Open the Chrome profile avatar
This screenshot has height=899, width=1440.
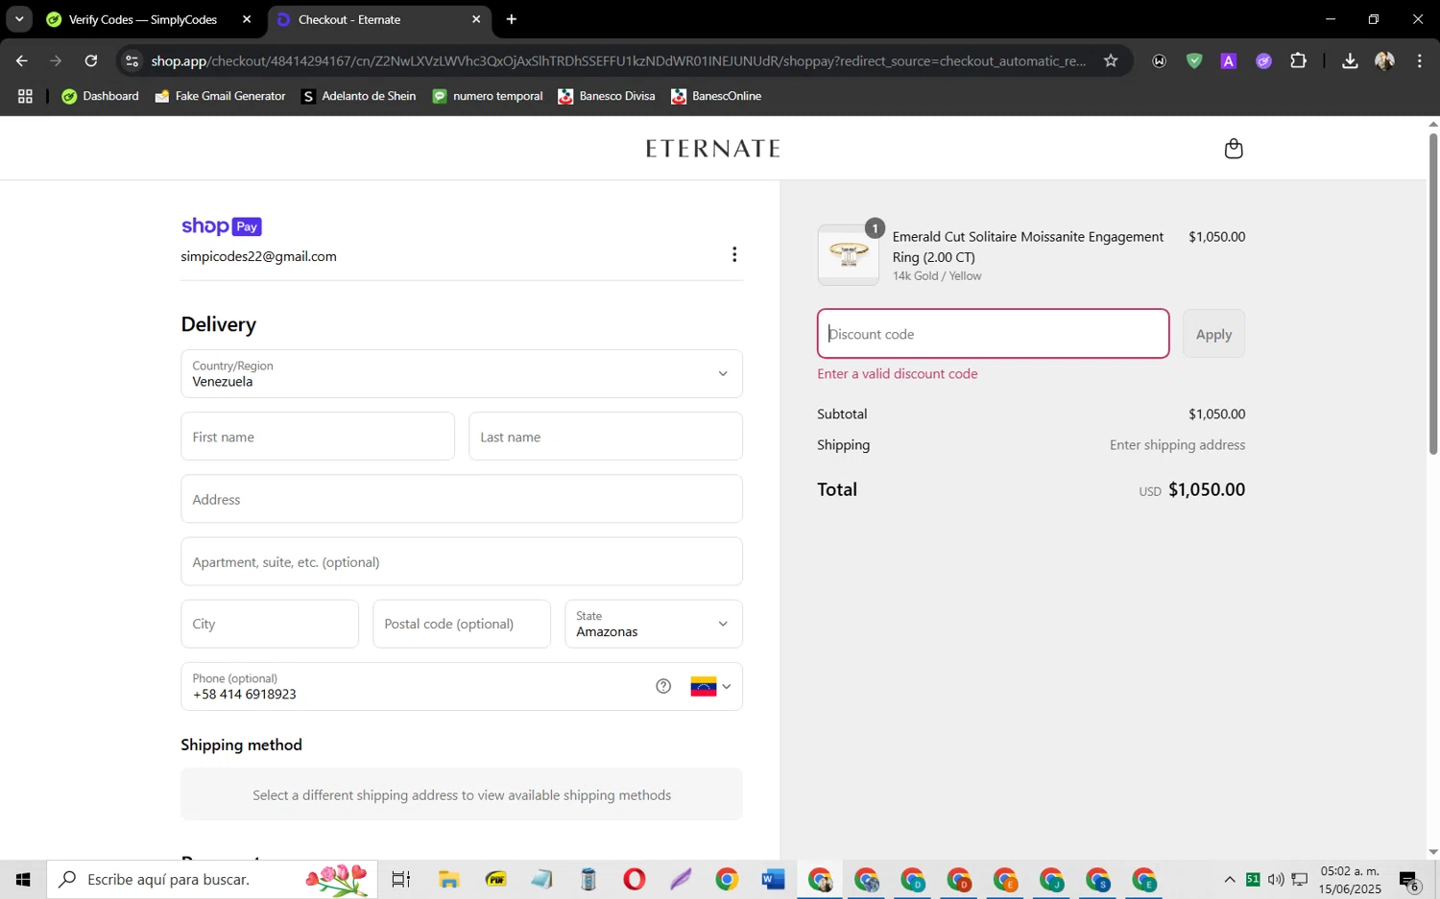[1384, 60]
